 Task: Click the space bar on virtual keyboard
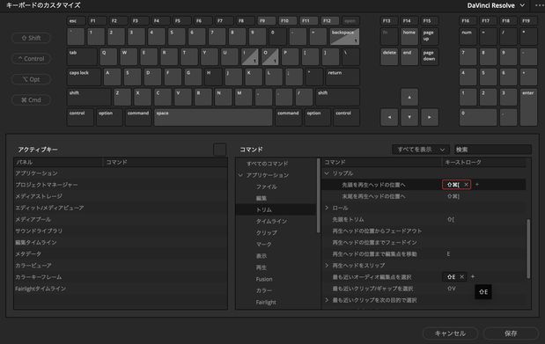pyautogui.click(x=213, y=117)
